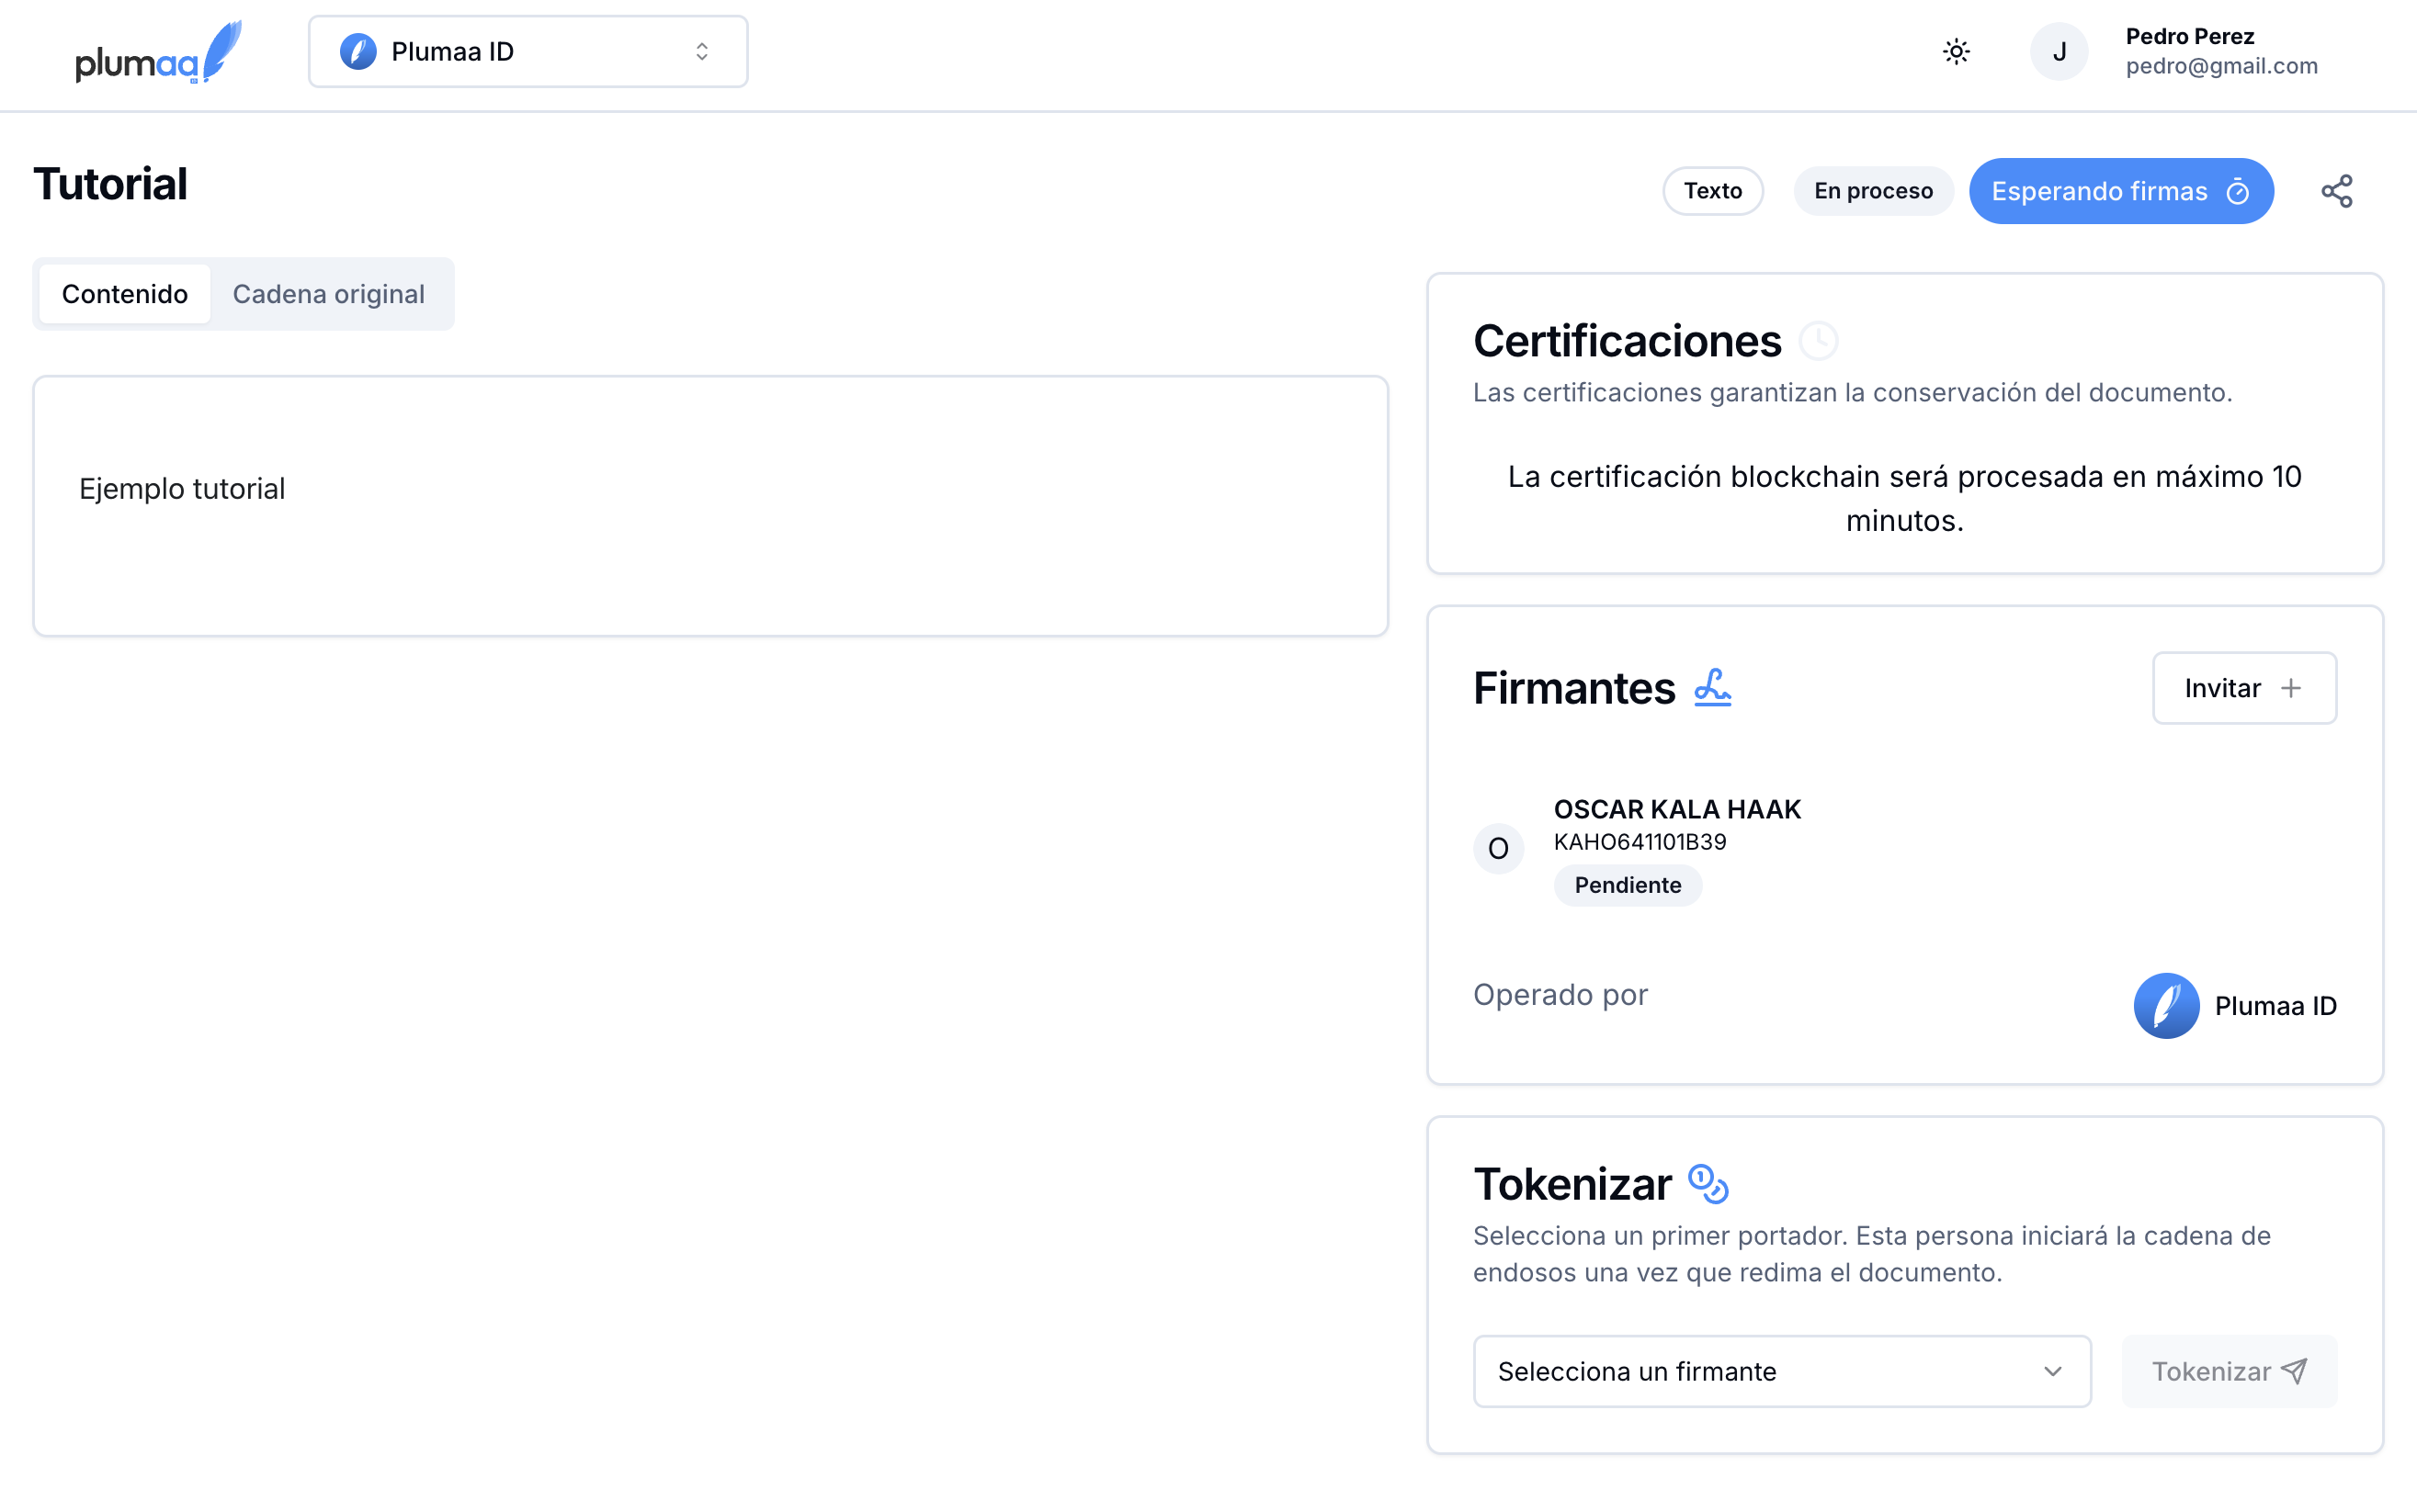
Task: Click the clock icon beside Certificaciones
Action: coord(1818,341)
